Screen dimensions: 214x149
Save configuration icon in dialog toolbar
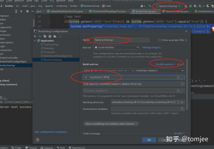click(x=50, y=36)
